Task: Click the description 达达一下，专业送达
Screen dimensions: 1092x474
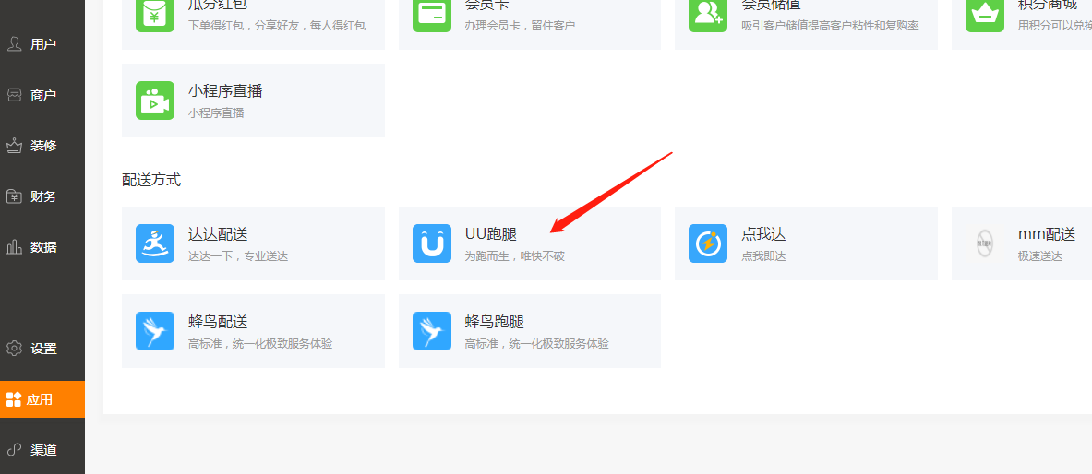Action: point(238,256)
